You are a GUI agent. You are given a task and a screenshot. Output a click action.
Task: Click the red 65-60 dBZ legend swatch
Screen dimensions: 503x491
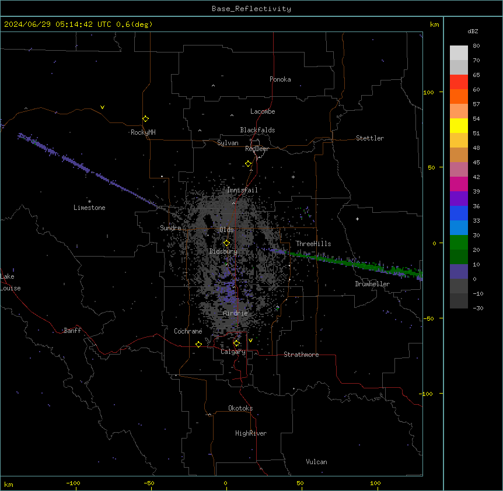[x=459, y=82]
